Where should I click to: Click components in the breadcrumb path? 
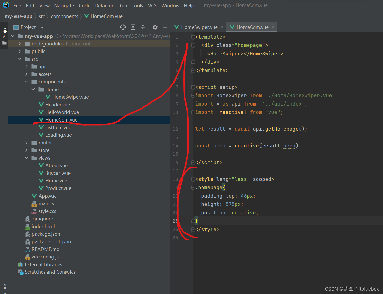point(64,16)
